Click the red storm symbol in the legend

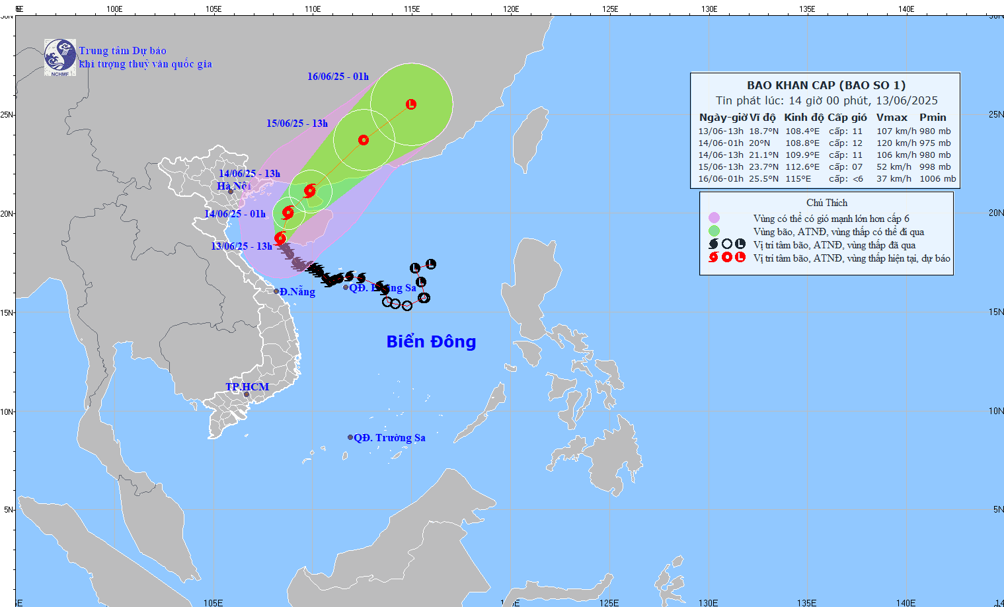pos(714,258)
